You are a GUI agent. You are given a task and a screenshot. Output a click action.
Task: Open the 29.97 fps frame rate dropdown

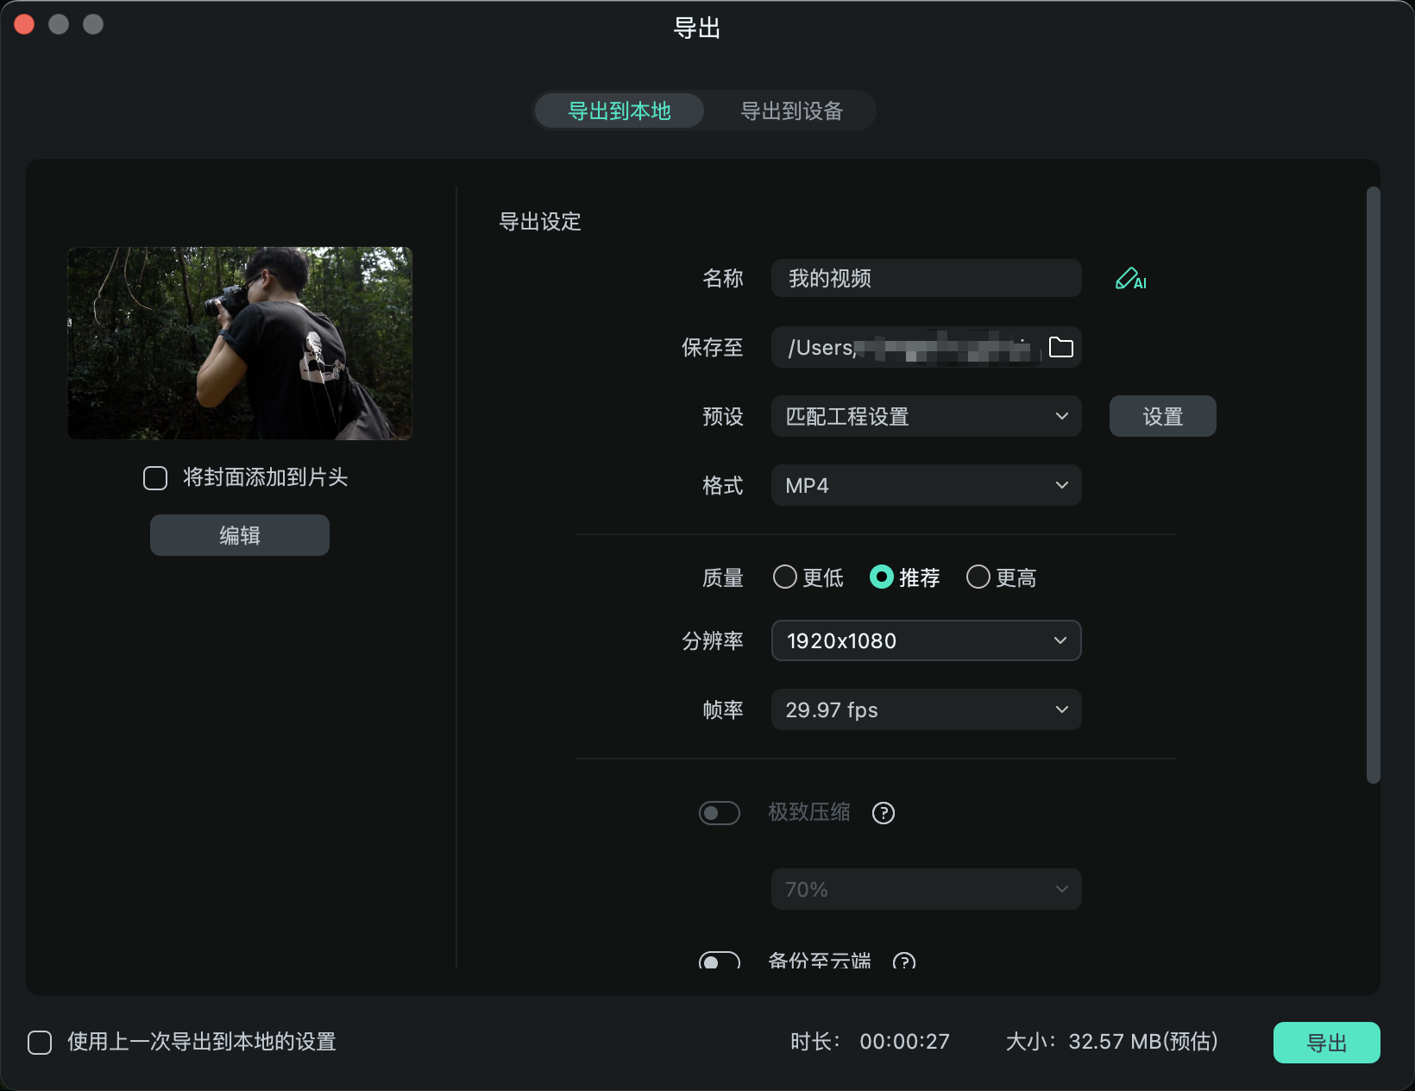click(926, 709)
